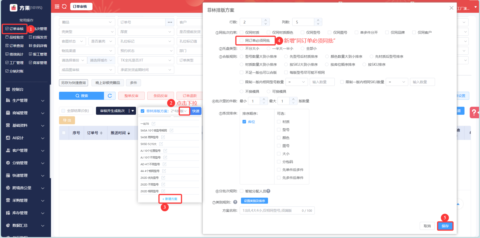Select the 不分大小 tray type

point(241,48)
